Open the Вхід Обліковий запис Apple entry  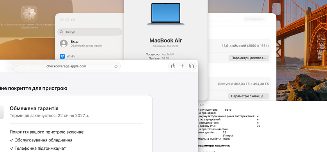click(x=90, y=43)
